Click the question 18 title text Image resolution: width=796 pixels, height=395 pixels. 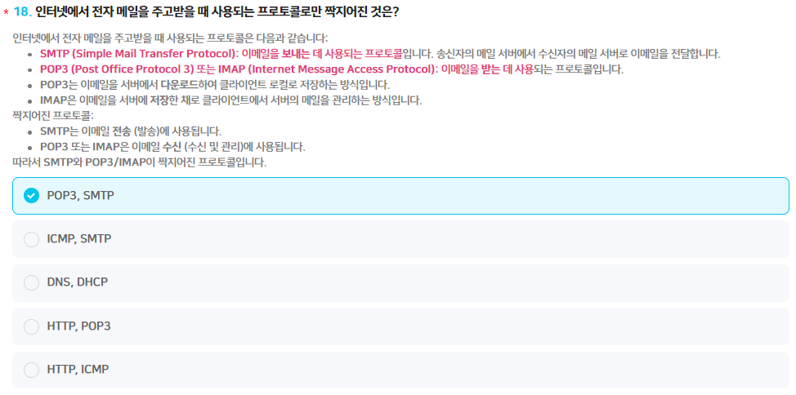coord(217,12)
